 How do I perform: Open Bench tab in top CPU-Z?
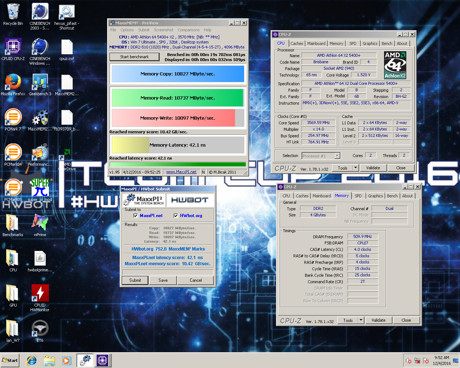(x=387, y=43)
